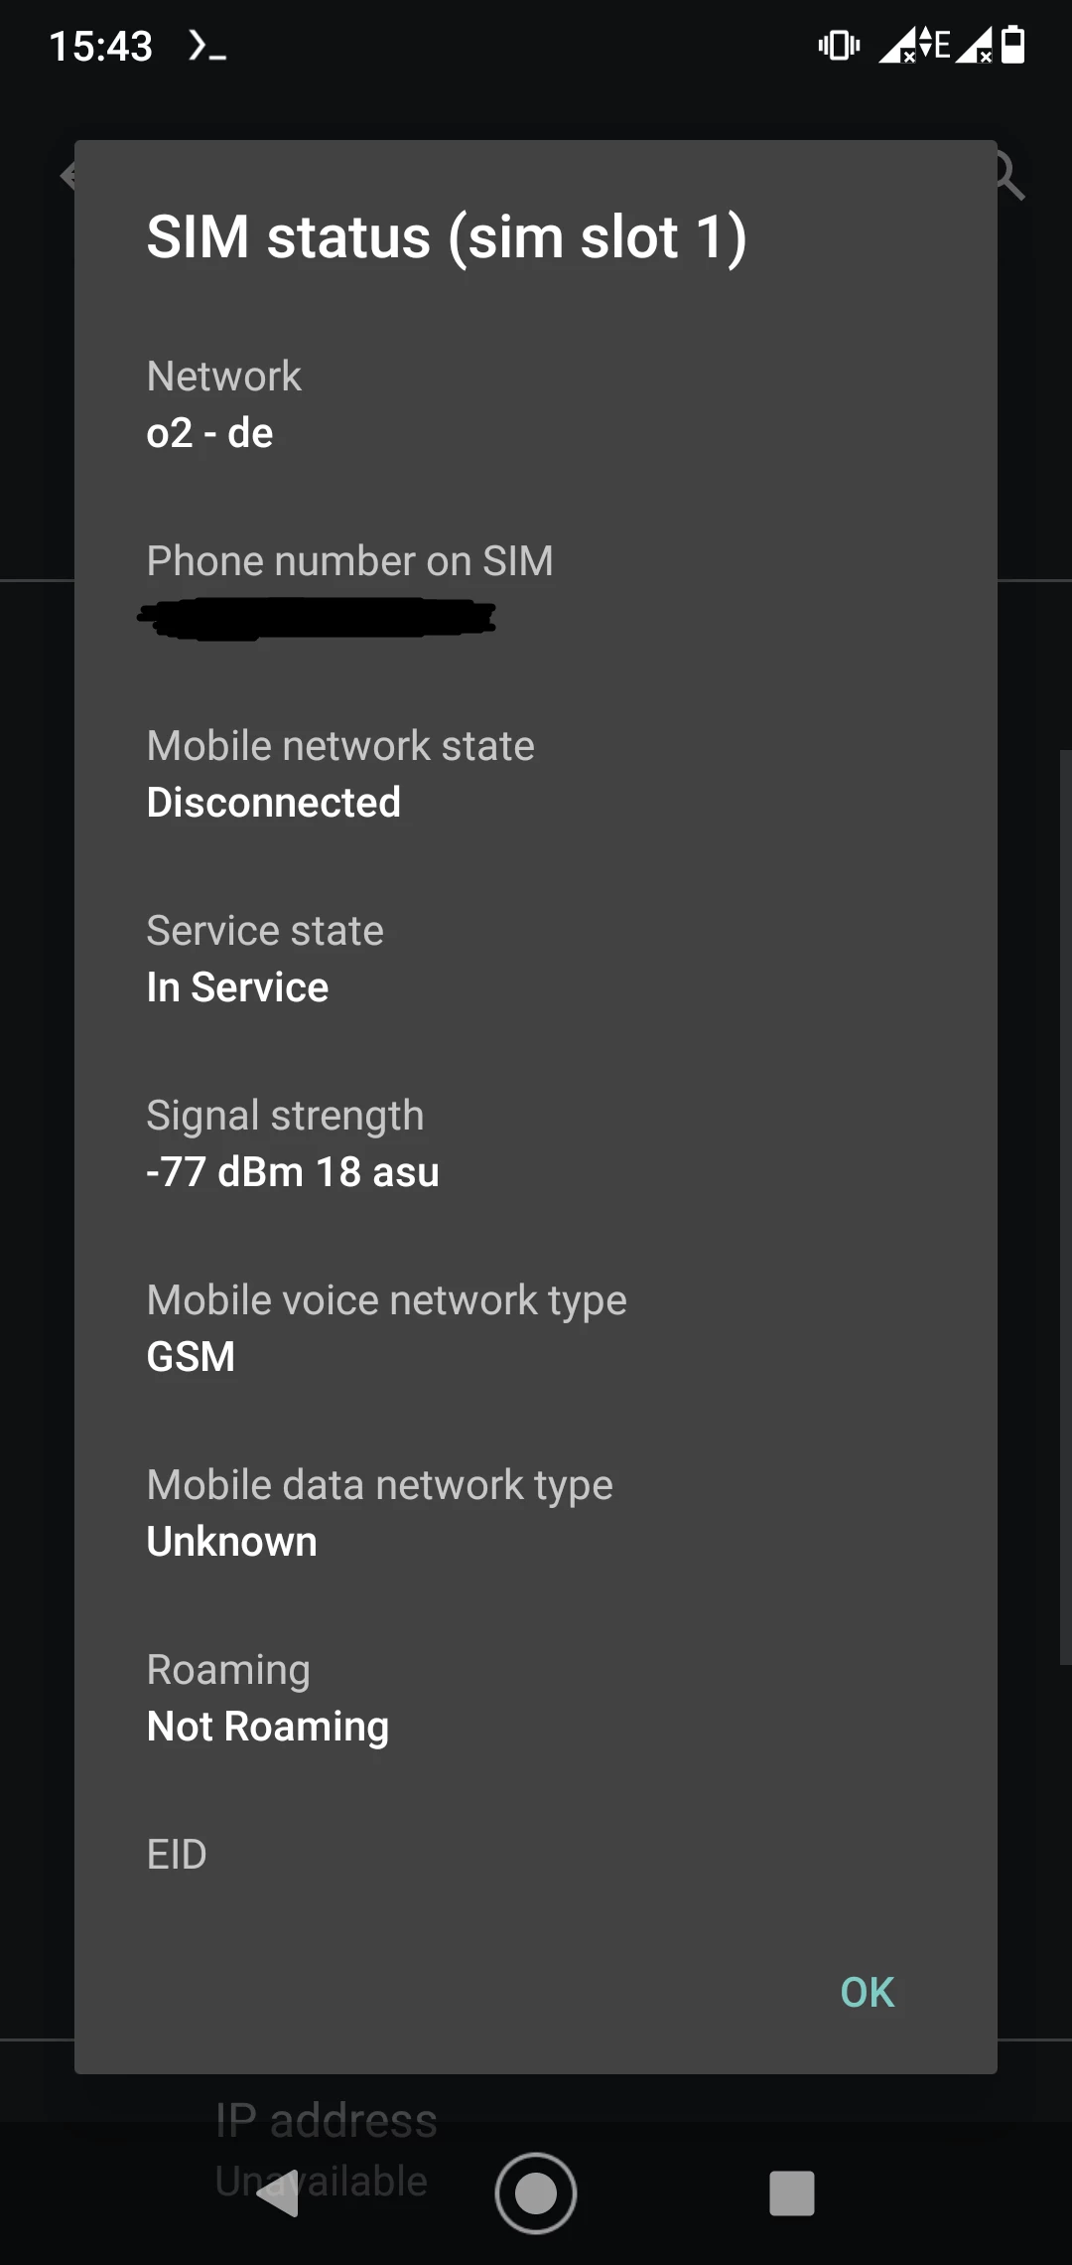Tap the search magnifier icon behind dialog

[1007, 177]
